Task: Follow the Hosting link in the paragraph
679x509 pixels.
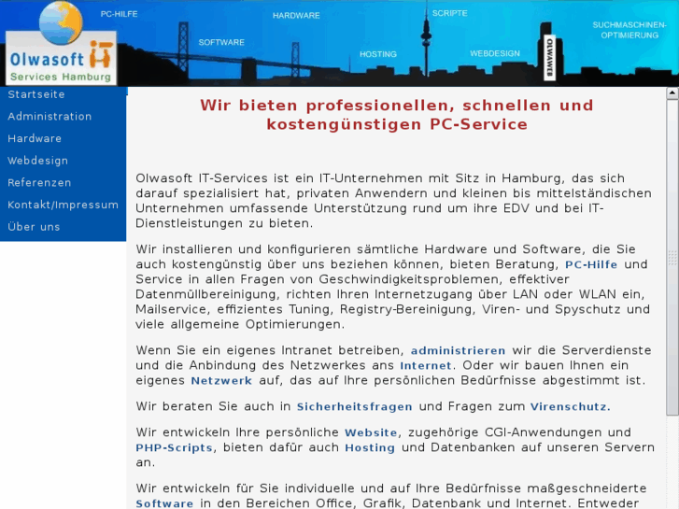Action: tap(370, 448)
